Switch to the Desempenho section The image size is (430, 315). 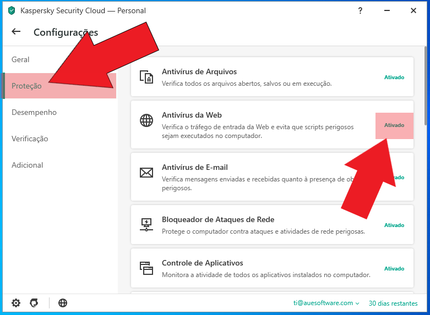(34, 112)
